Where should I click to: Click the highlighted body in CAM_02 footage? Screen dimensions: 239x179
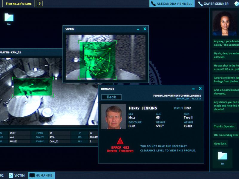point(33,87)
